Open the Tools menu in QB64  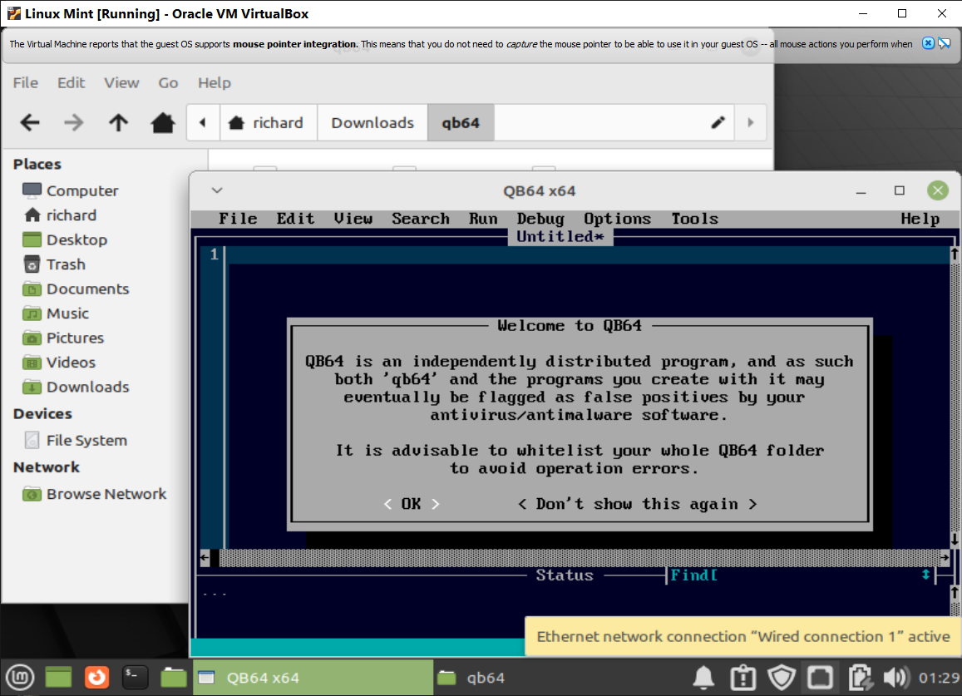pyautogui.click(x=694, y=219)
